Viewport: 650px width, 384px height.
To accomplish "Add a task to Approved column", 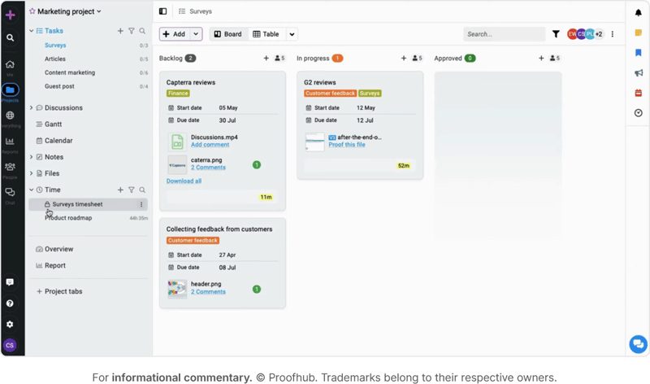I will pyautogui.click(x=541, y=58).
